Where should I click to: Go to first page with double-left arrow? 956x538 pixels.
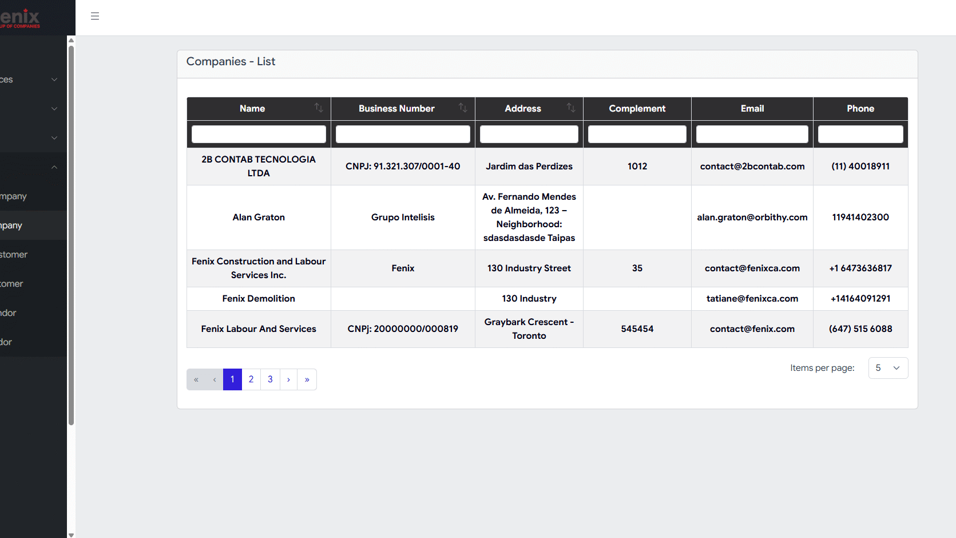(x=196, y=379)
